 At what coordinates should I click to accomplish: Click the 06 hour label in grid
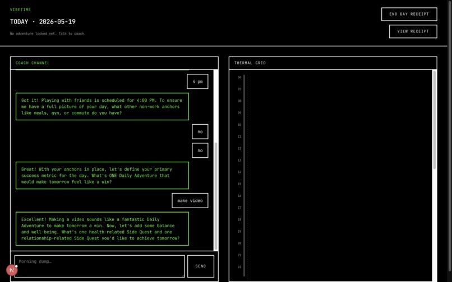(x=239, y=77)
